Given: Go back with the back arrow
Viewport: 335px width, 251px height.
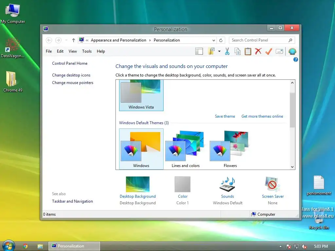Looking at the screenshot, I should tap(49, 40).
